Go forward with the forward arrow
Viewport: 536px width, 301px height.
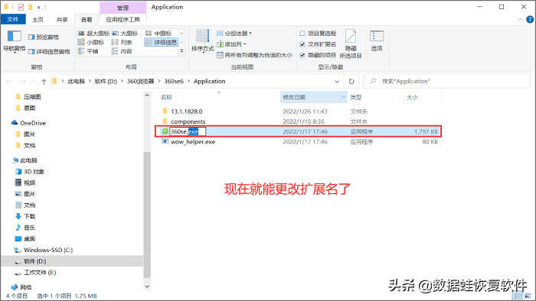click(23, 81)
